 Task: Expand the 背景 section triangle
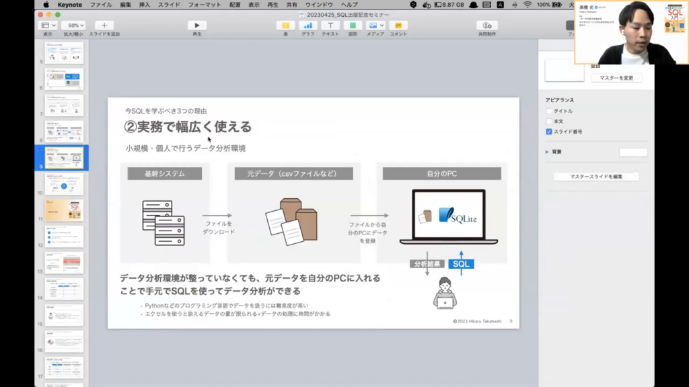click(547, 152)
